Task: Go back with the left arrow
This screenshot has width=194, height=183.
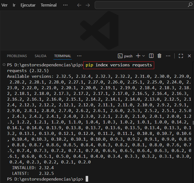Action: tap(79, 5)
